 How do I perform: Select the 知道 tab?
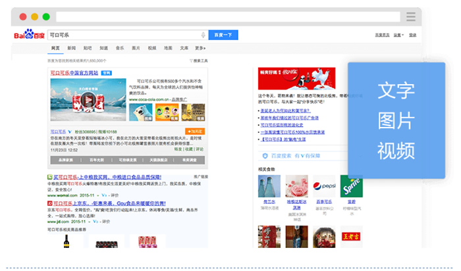(103, 48)
